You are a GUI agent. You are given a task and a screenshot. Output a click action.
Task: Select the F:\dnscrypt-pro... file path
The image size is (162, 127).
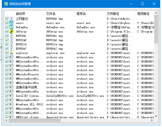(120, 117)
